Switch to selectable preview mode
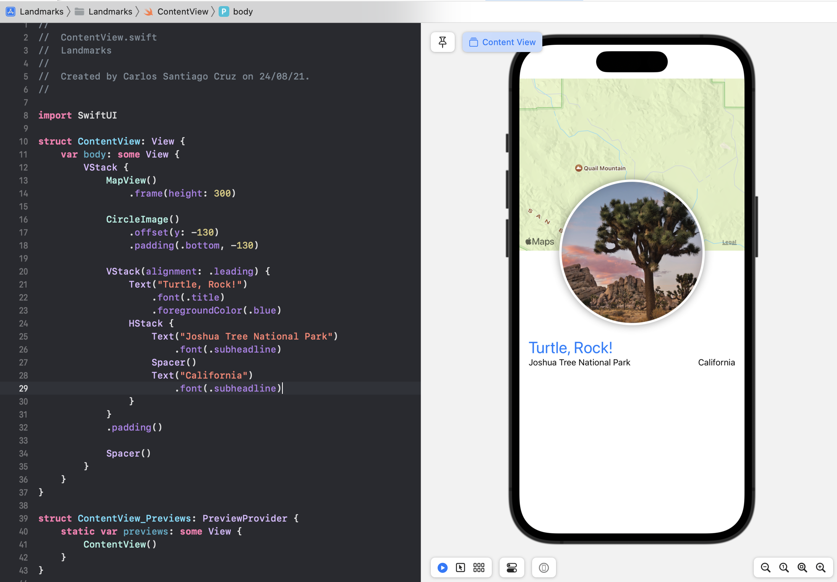Screen dimensions: 837x582 point(461,567)
